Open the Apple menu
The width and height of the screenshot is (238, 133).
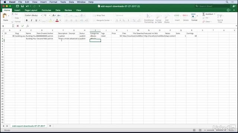point(5,2)
